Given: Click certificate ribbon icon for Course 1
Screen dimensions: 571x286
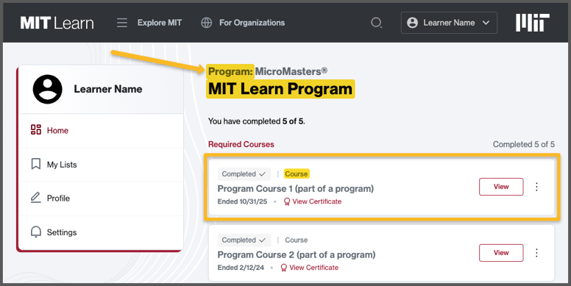Looking at the screenshot, I should pos(287,201).
